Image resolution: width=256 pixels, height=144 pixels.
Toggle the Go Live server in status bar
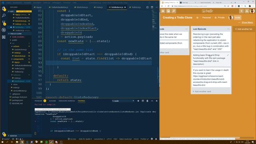click(72, 139)
